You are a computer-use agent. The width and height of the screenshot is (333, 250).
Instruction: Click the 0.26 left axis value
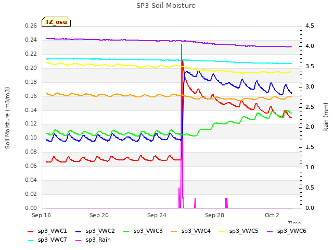coord(31,26)
